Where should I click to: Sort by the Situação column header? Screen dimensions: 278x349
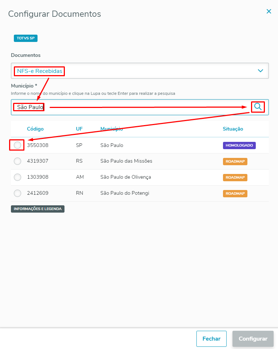click(233, 129)
